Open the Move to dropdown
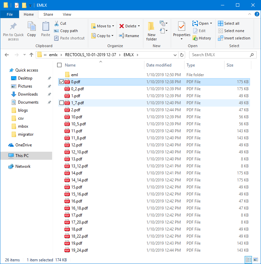Screen dimensions: 261x264 103,26
